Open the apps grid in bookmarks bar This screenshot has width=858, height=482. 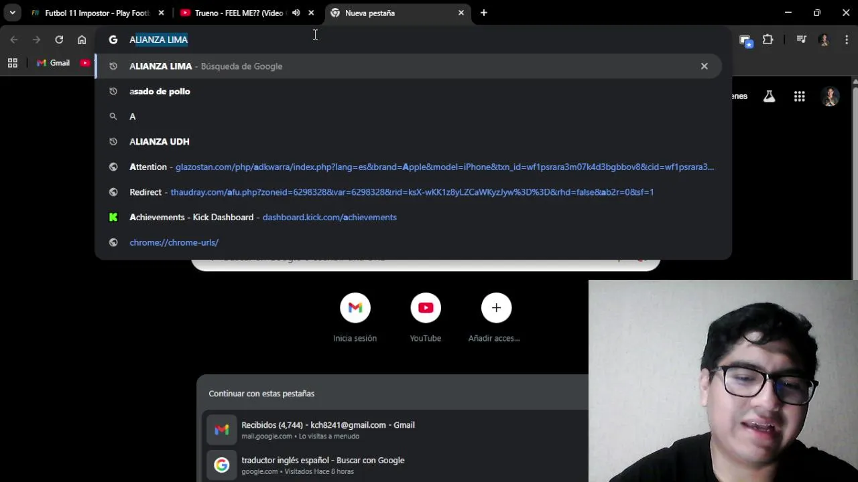tap(12, 63)
